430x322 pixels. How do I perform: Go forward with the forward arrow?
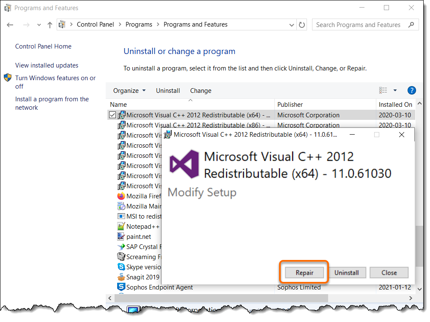tap(26, 25)
